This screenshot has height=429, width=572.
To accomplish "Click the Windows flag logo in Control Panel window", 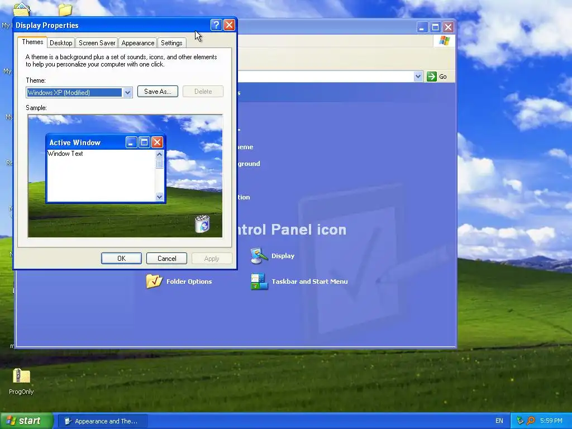I will (x=444, y=40).
